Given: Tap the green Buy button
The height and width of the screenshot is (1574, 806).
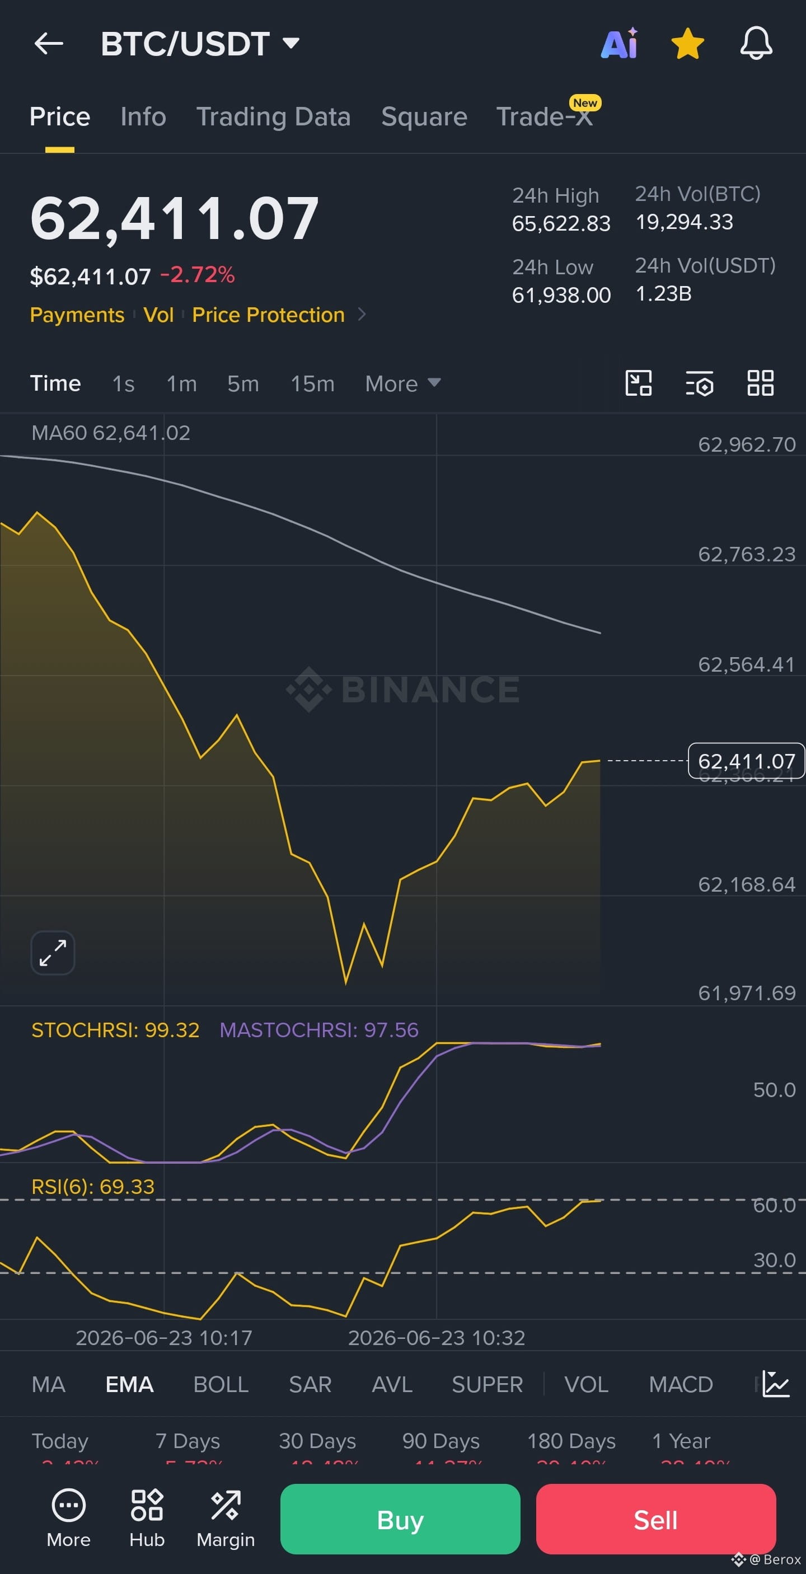Looking at the screenshot, I should point(400,1519).
